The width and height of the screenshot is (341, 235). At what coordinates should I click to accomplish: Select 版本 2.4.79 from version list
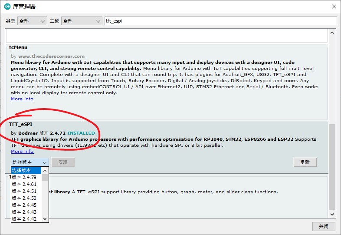[x=26, y=177]
